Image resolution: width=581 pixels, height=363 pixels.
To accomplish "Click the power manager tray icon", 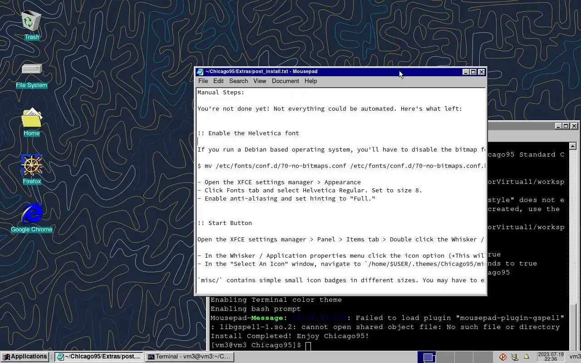I will (x=515, y=357).
